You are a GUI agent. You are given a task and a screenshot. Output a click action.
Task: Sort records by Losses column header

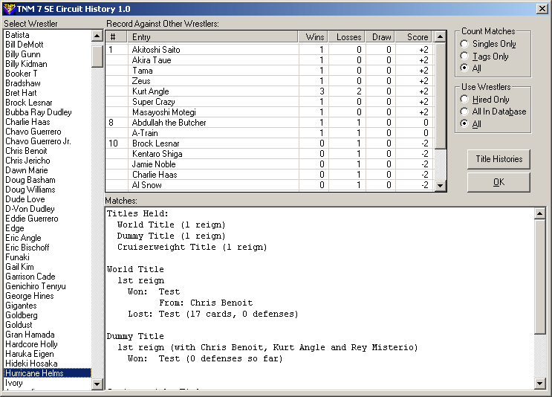coord(348,37)
